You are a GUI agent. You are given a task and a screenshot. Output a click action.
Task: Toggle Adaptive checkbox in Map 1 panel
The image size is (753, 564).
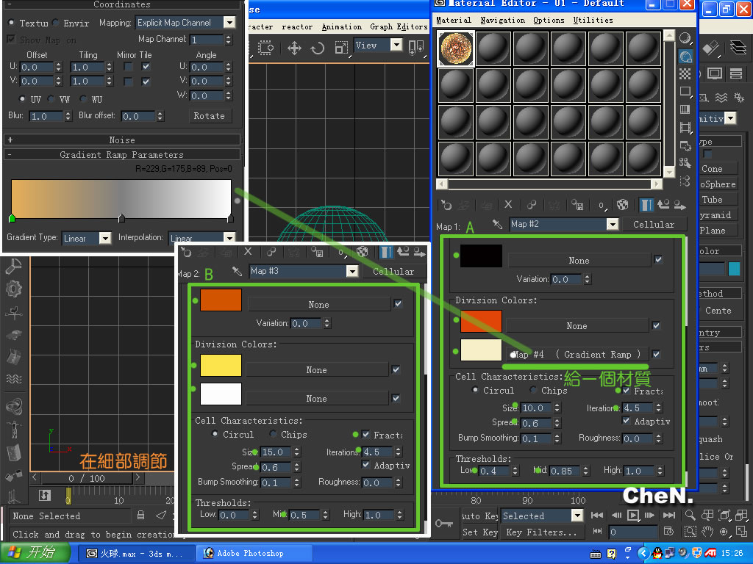pos(627,421)
